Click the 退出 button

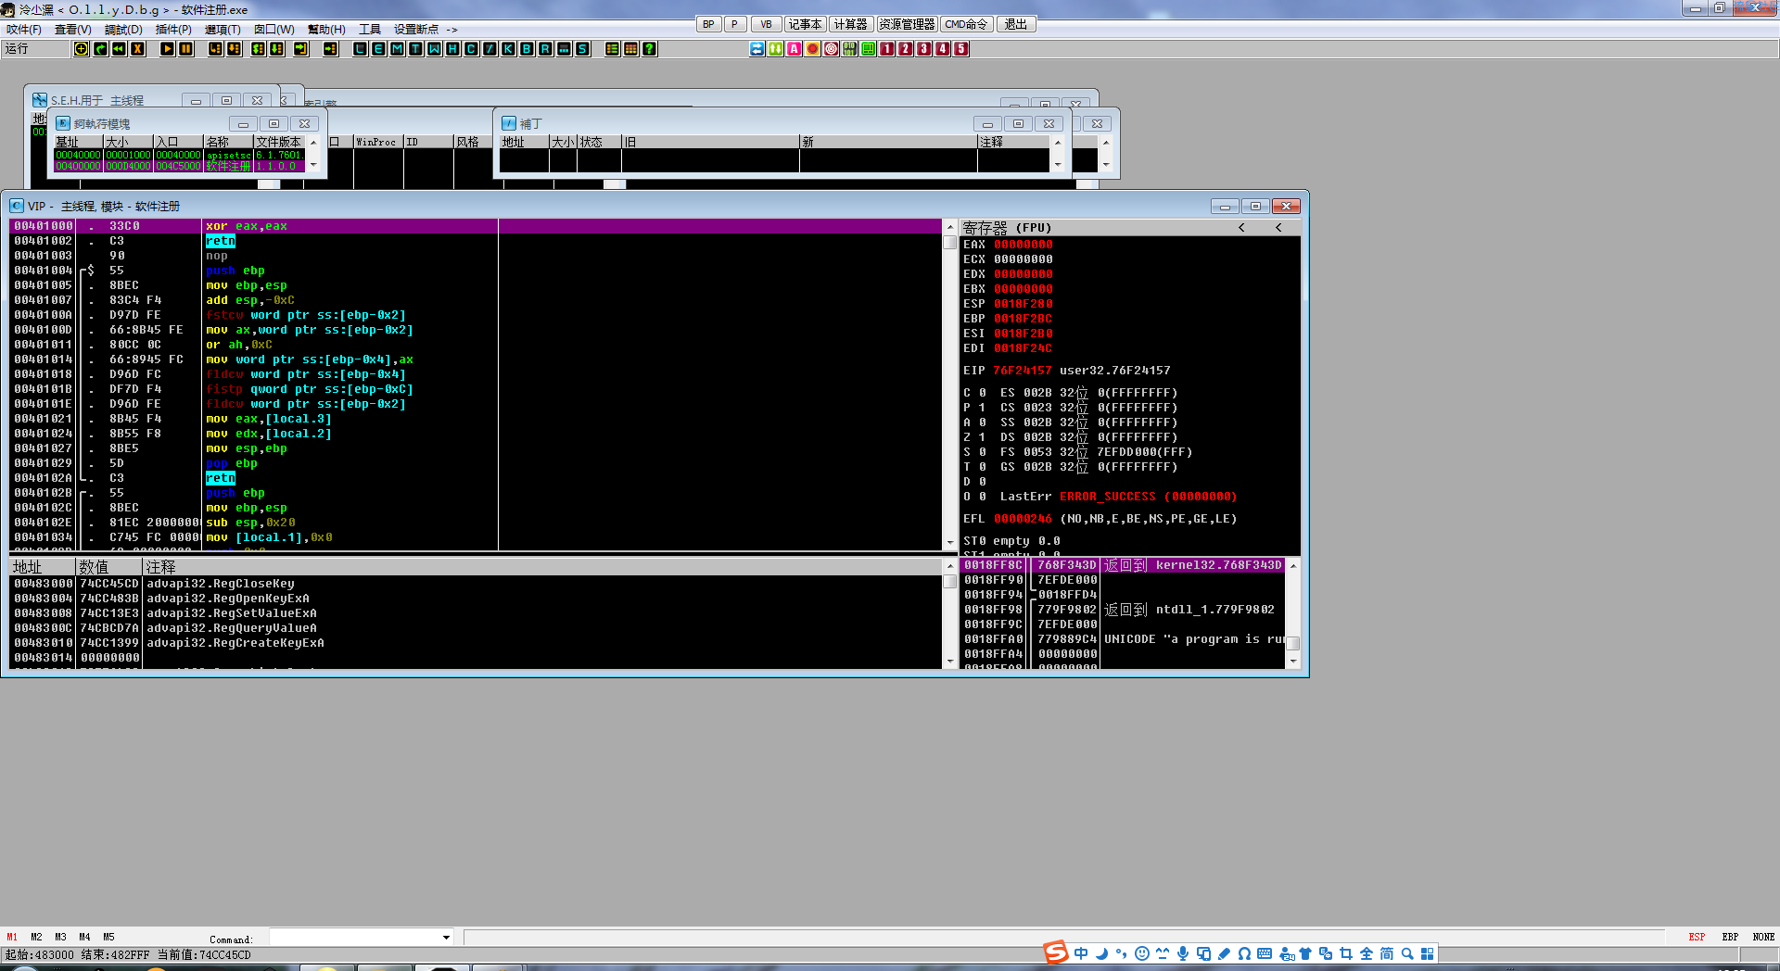[x=1016, y=25]
